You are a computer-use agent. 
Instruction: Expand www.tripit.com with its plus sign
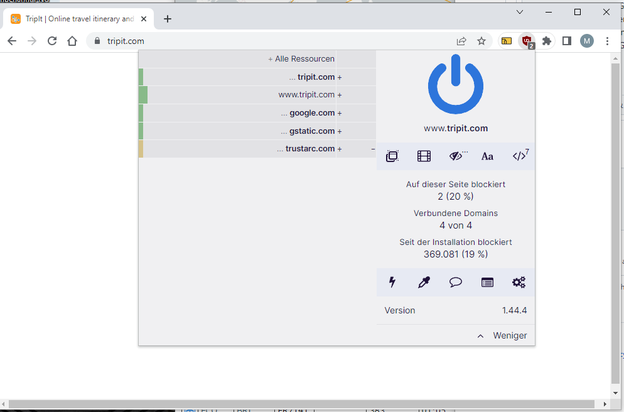tap(340, 94)
